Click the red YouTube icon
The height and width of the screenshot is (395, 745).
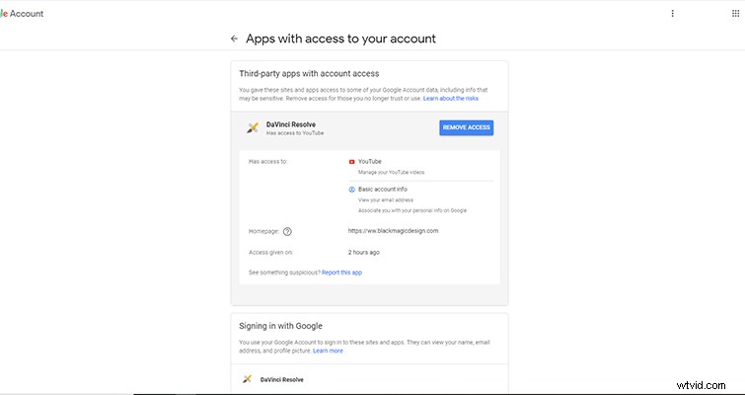coord(352,161)
